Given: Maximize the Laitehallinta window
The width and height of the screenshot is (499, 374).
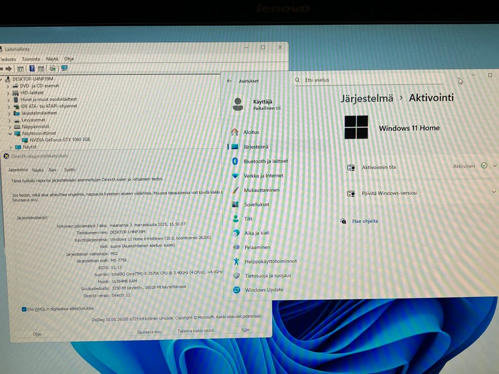Looking at the screenshot, I should 263,47.
